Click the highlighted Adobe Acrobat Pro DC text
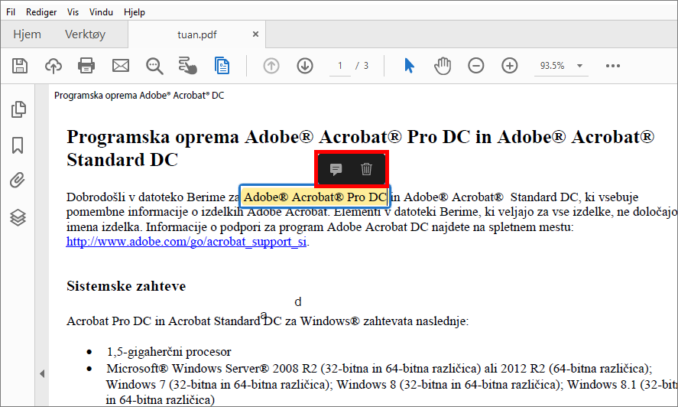The image size is (678, 407). 315,197
